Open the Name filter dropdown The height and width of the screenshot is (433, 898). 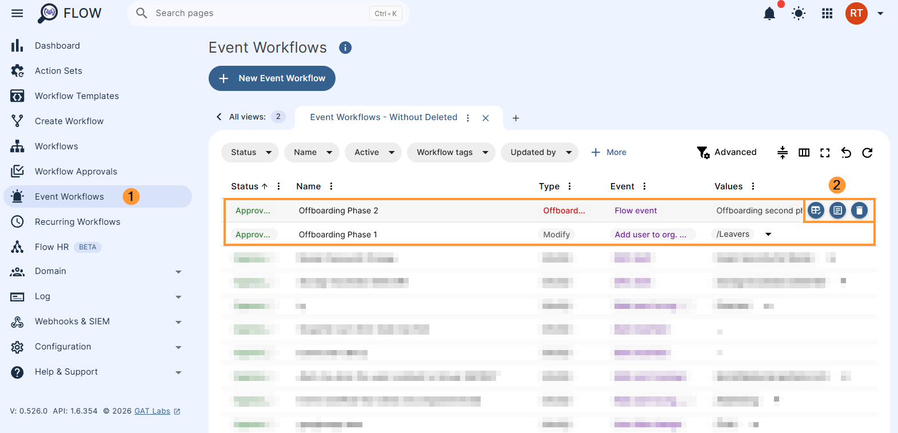312,152
